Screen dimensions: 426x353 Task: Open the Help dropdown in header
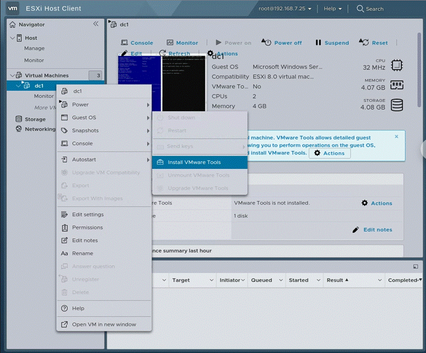333,9
